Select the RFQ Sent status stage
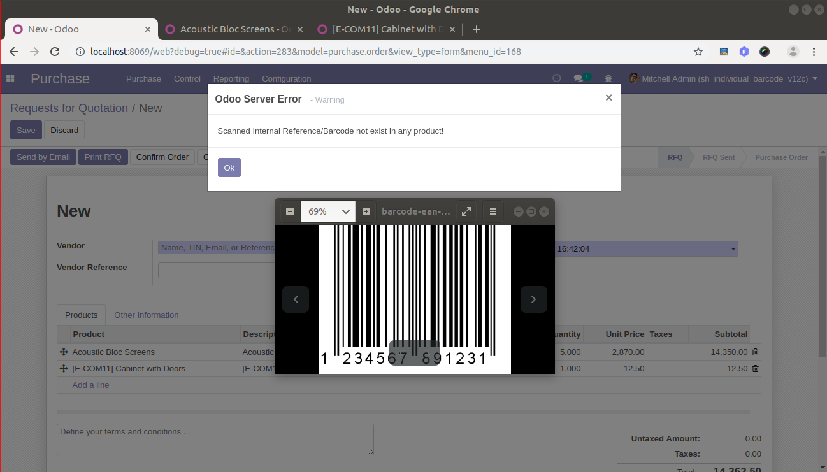 click(719, 157)
